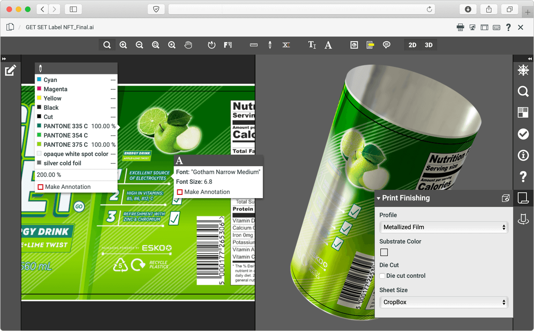Click the Substrate Color swatch
This screenshot has height=331, width=534.
(x=384, y=252)
